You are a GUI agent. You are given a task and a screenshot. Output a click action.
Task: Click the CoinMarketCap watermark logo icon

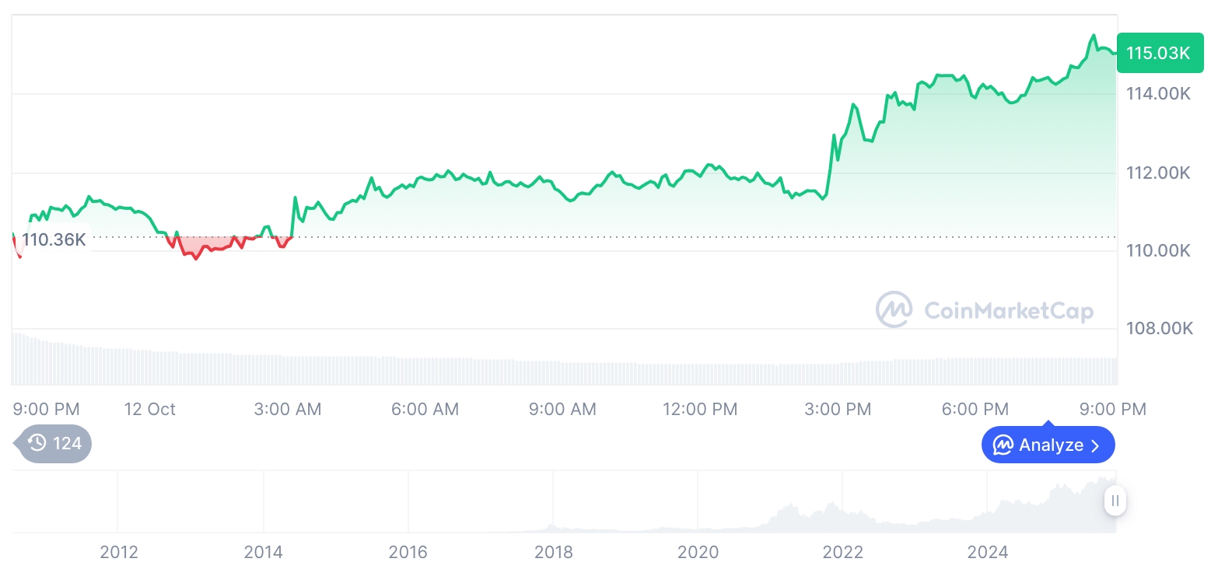894,309
